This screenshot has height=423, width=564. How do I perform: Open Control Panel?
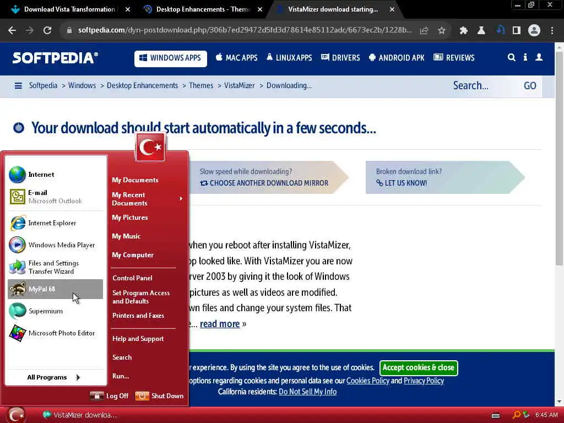[132, 278]
